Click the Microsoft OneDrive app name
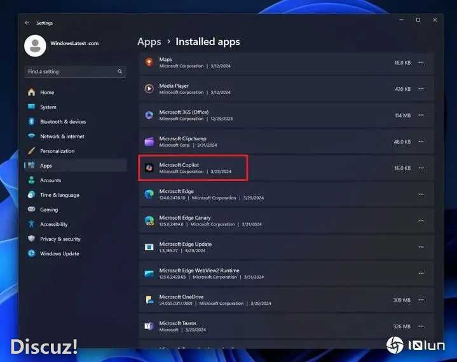Screen dimensions: 457x362 point(181,297)
